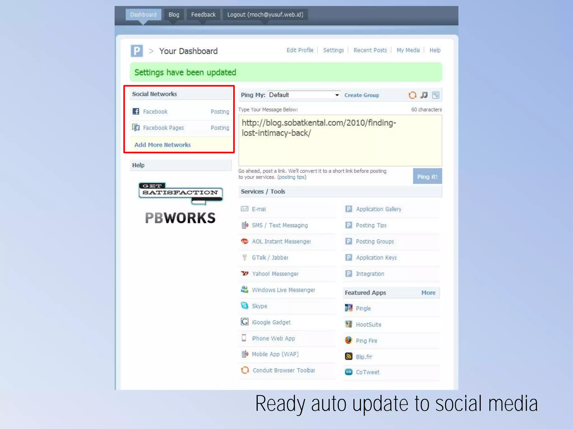Open the Help link in the header
The width and height of the screenshot is (573, 429).
(435, 50)
